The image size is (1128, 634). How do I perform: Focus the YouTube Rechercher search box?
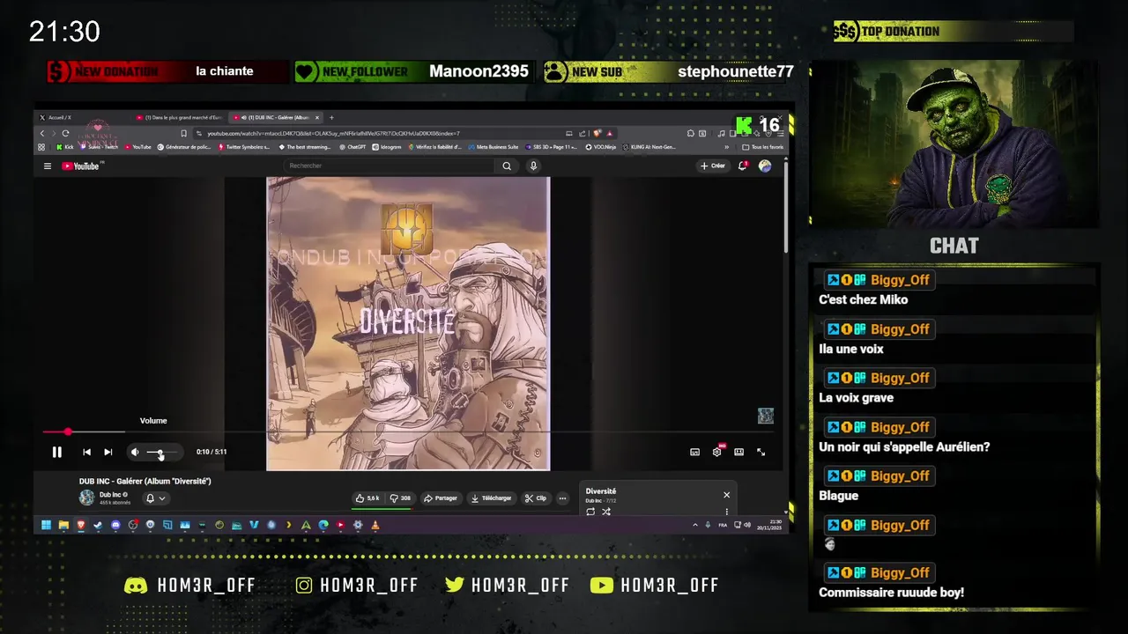click(x=390, y=166)
